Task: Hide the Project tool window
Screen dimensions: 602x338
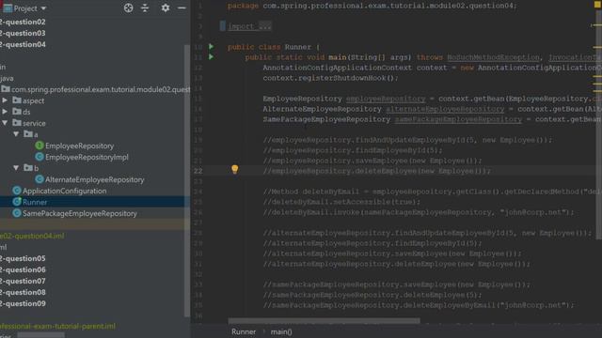Action: [182, 8]
